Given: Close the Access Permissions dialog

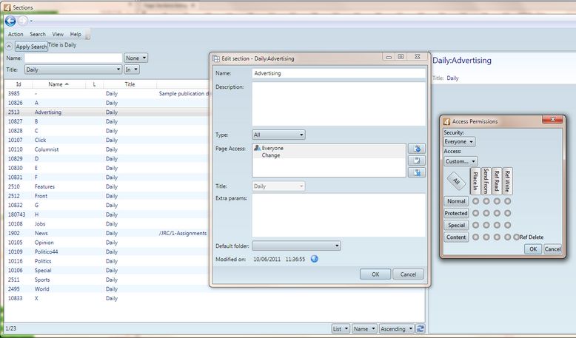Looking at the screenshot, I should click(552, 119).
